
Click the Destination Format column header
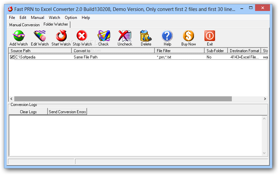[x=244, y=51]
